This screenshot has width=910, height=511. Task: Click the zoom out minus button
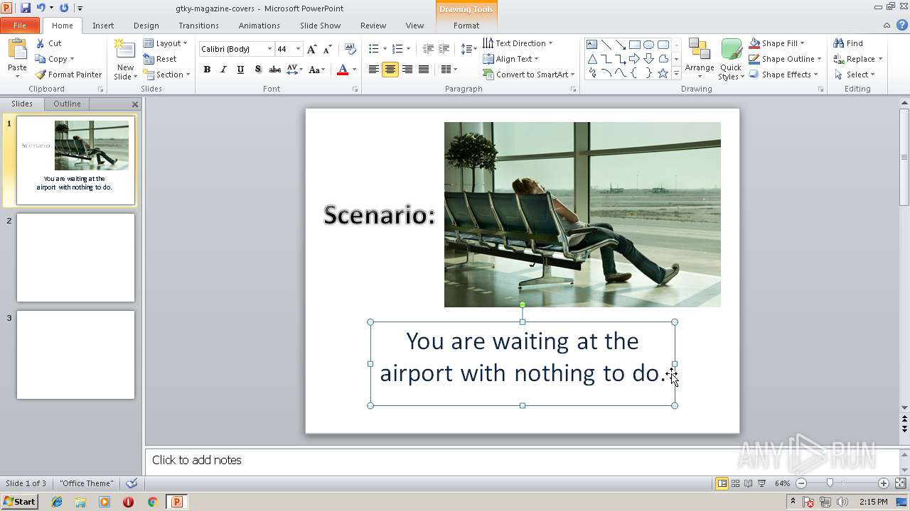click(801, 483)
